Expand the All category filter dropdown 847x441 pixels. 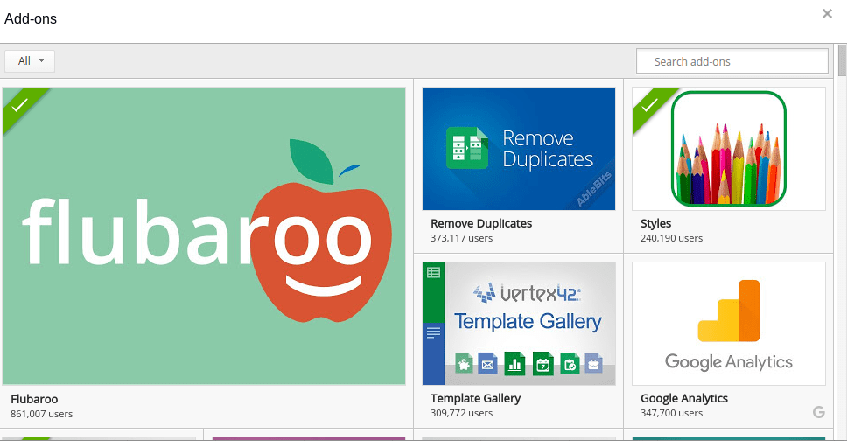pos(30,61)
